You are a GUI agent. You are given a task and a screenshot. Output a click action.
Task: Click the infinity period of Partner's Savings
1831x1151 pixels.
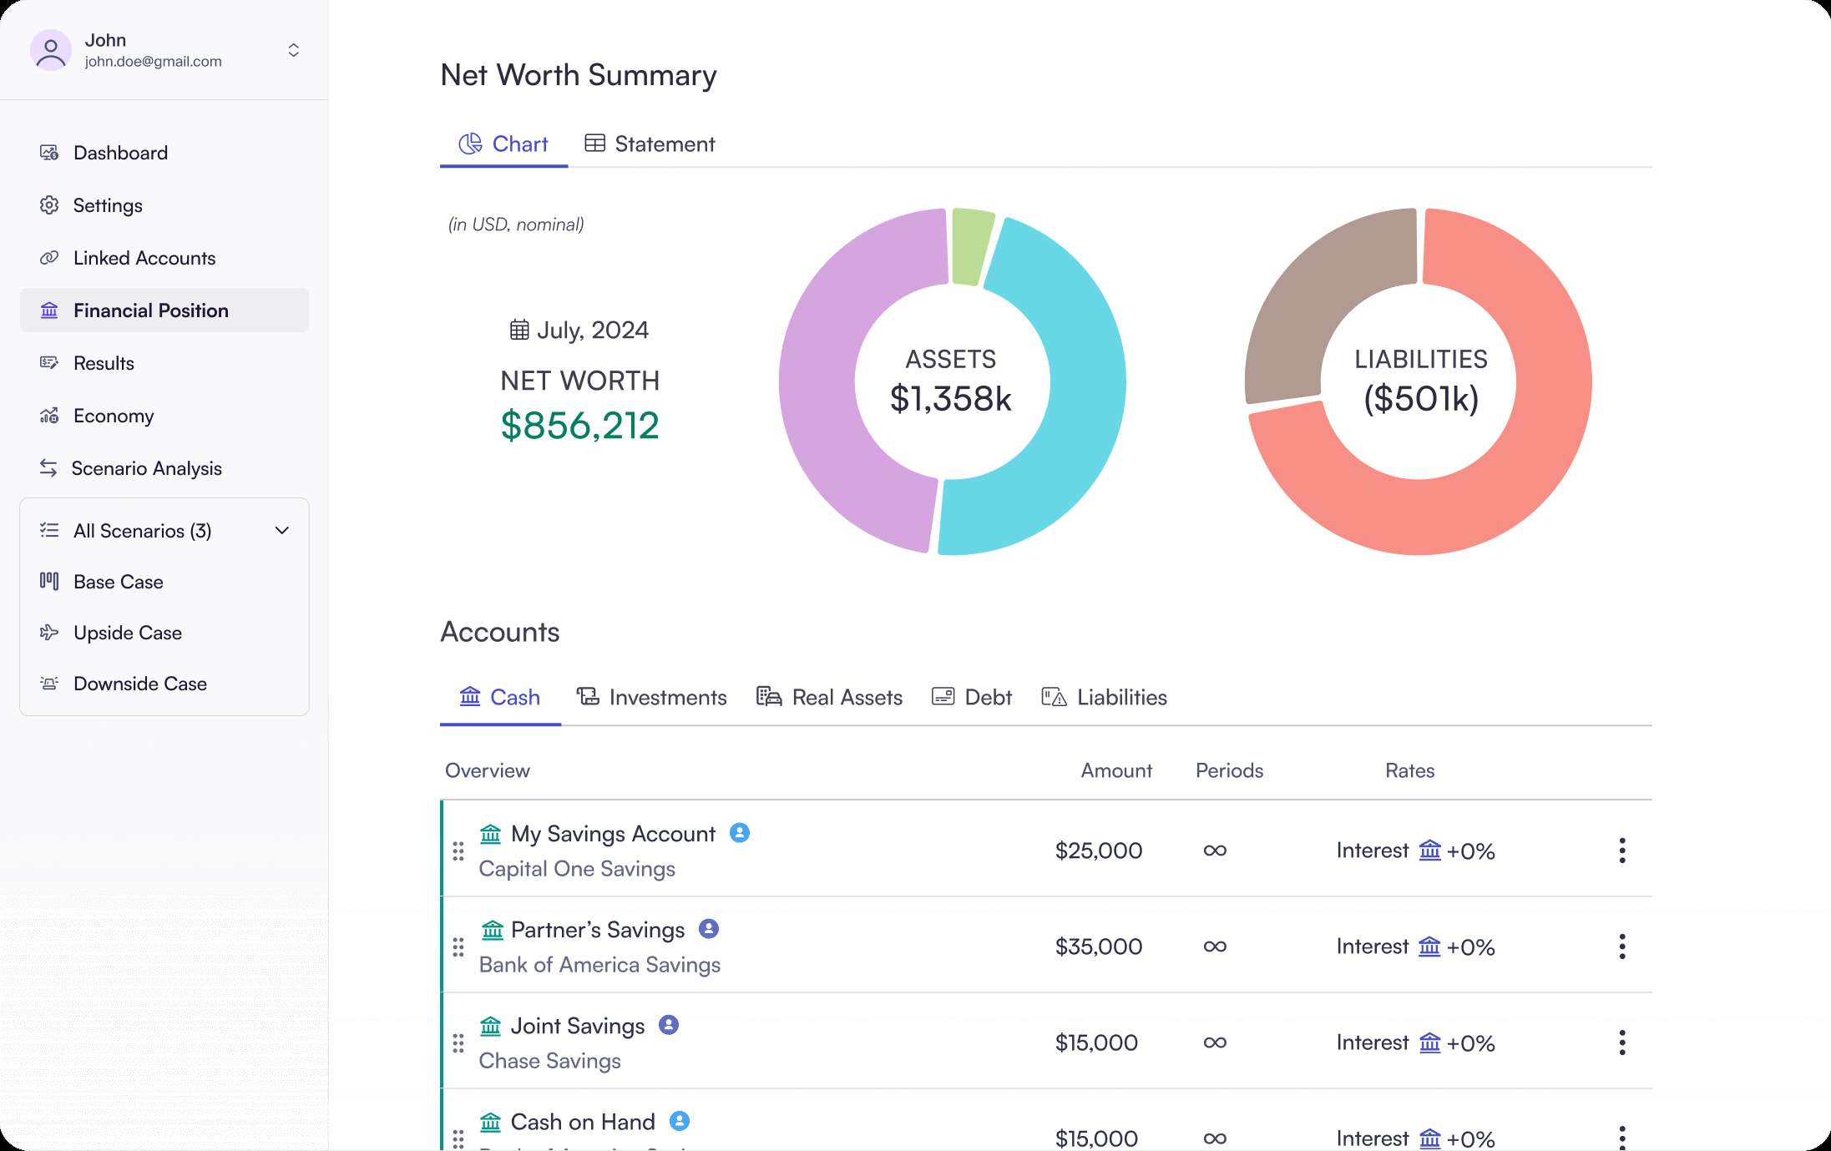(1215, 947)
